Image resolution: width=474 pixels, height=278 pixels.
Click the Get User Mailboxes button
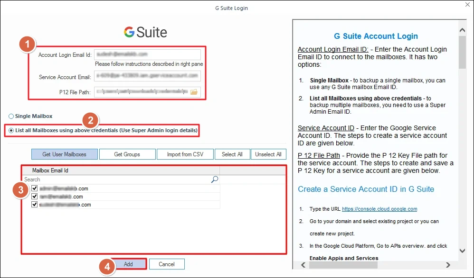[65, 154]
